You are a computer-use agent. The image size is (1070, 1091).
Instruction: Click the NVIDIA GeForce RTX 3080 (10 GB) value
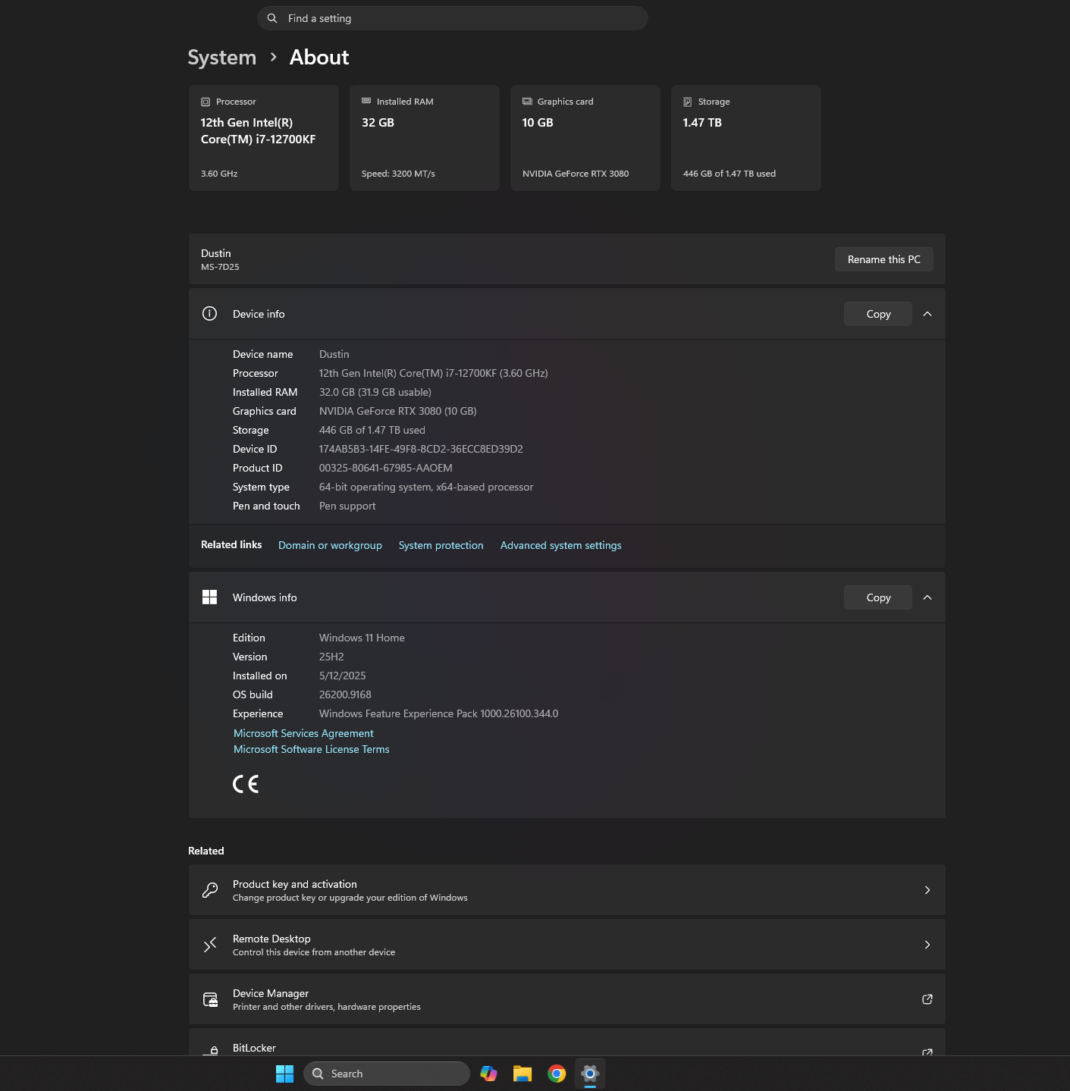398,411
